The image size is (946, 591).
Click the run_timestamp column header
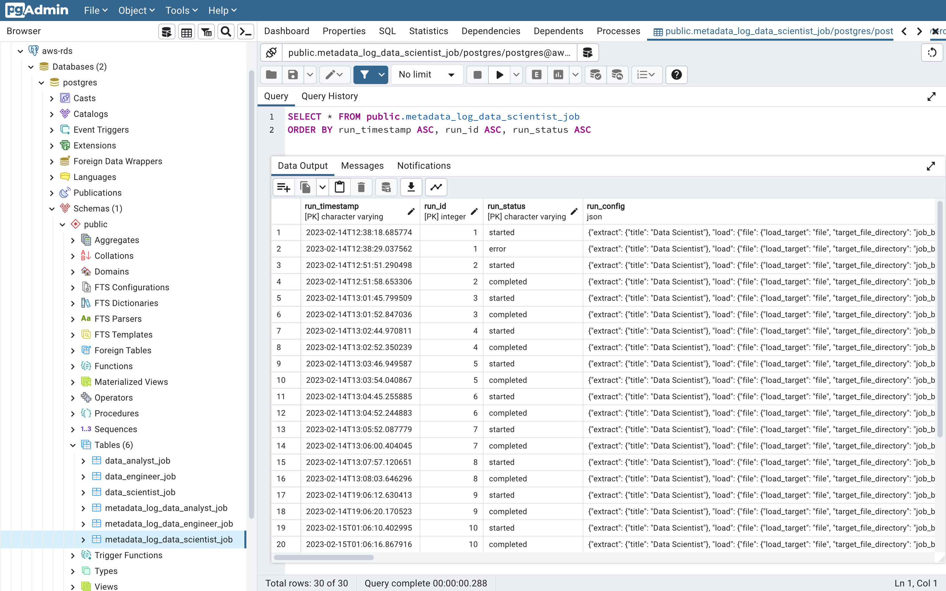coord(360,211)
